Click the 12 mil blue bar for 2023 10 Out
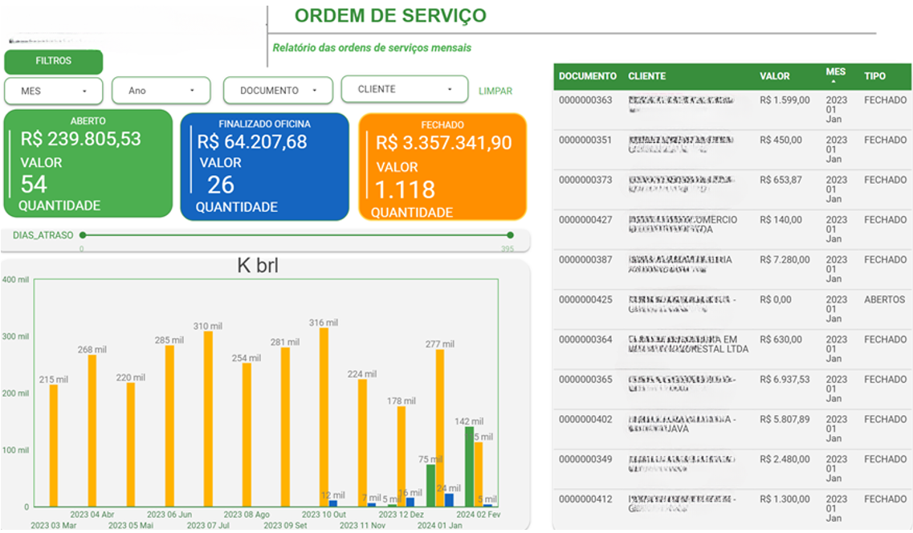The image size is (913, 533). click(x=333, y=503)
